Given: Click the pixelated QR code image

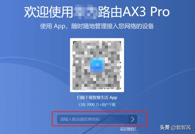Looking at the screenshot, I should pyautogui.click(x=97, y=65).
